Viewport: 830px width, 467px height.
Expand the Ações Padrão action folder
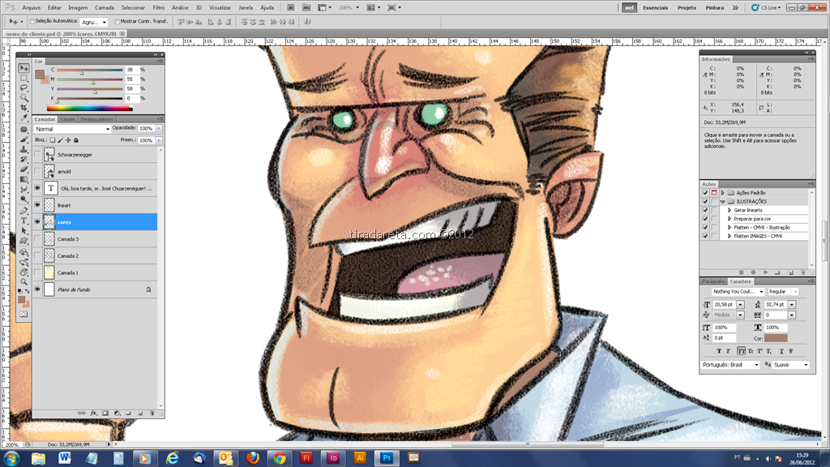(722, 193)
